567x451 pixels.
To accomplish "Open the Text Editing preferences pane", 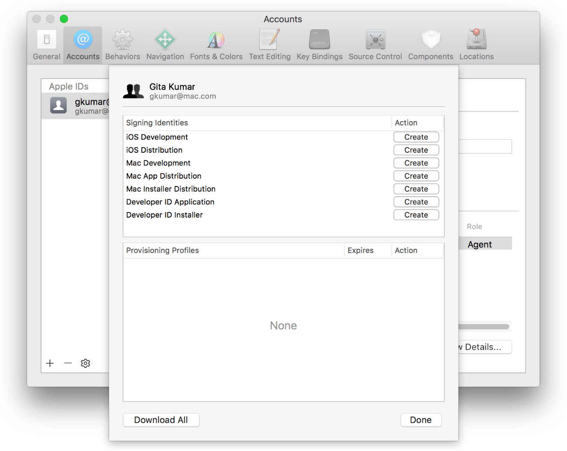I will pos(270,44).
